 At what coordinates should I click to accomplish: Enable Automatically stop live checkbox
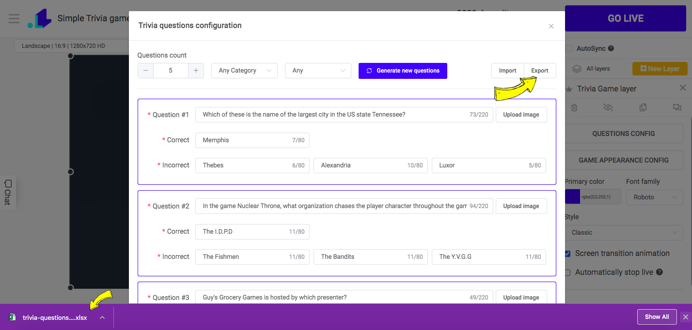[567, 272]
